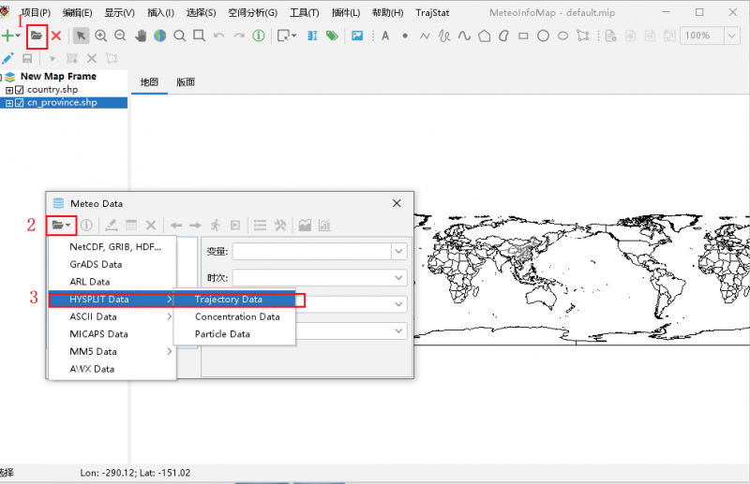Open the TrajStat menu
Screen dimensions: 750x484
(433, 13)
